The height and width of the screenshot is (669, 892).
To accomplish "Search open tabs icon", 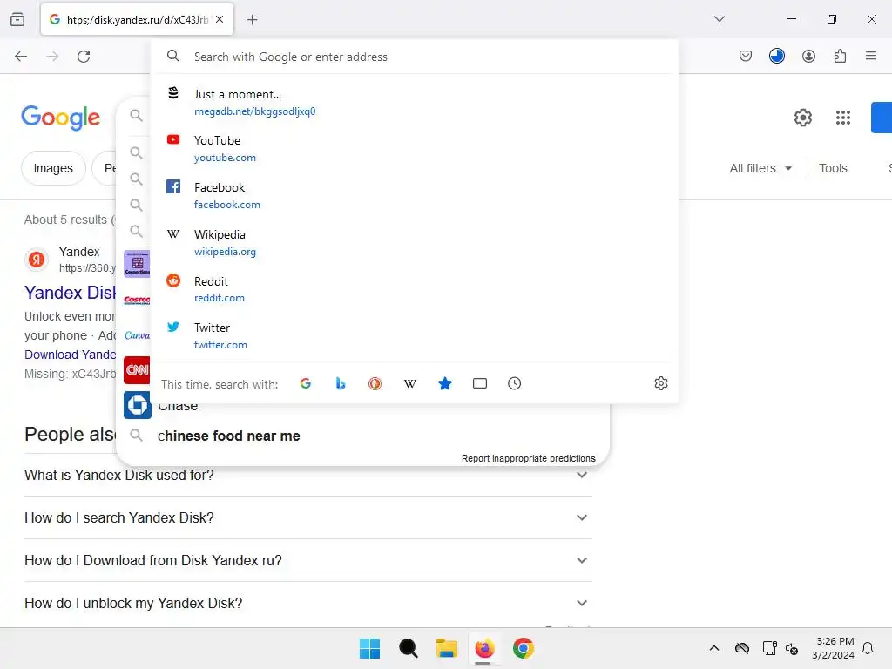I will 480,383.
